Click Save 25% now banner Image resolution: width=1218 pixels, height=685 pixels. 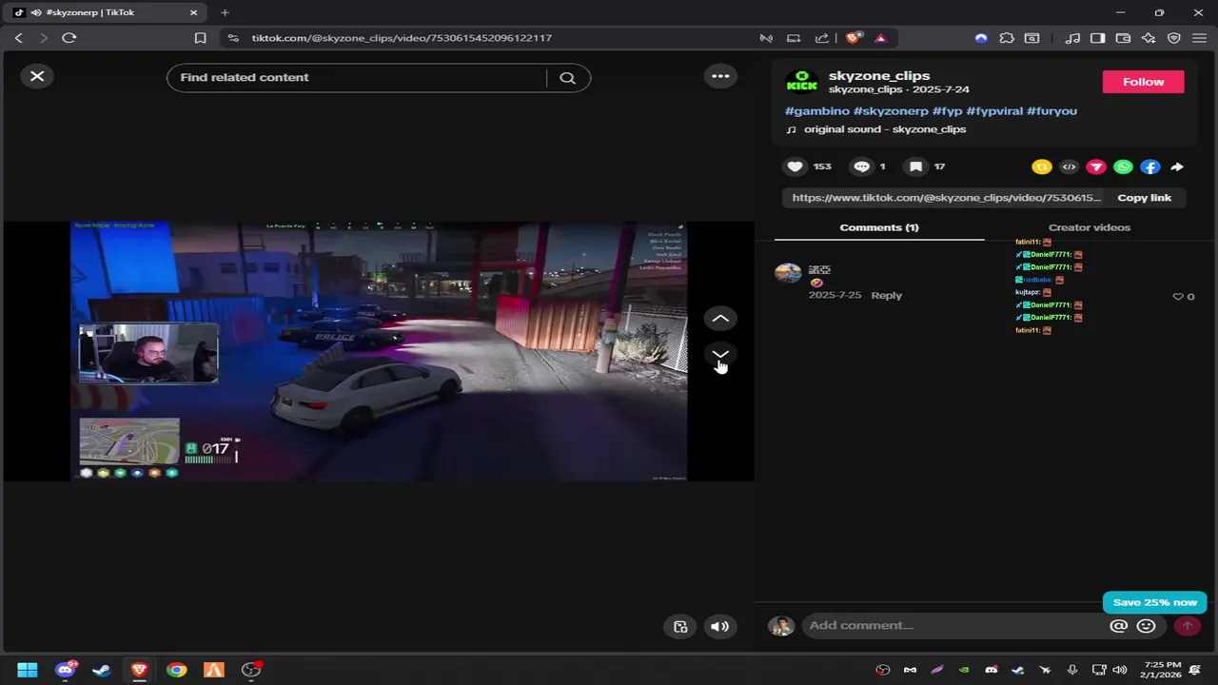1155,602
